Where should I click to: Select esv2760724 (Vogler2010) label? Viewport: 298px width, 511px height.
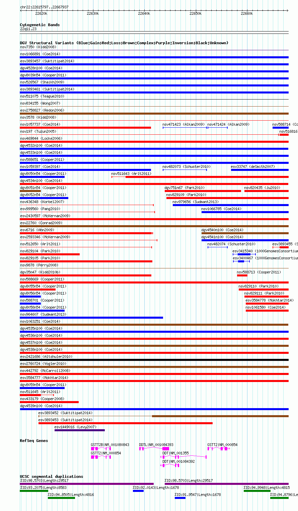43,364
